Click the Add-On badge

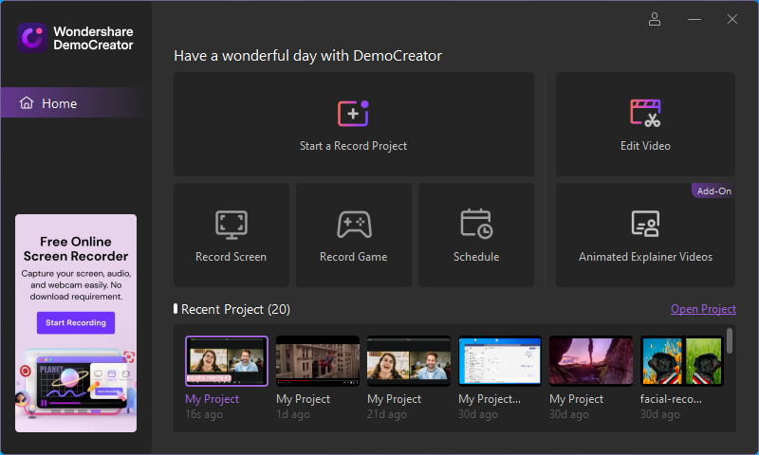pyautogui.click(x=713, y=191)
